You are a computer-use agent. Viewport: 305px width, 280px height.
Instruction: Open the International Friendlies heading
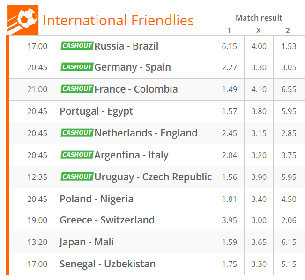click(x=118, y=21)
